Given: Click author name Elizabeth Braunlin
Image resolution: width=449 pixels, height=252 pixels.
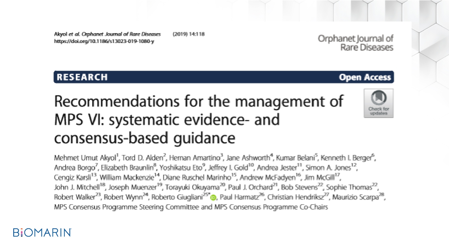Looking at the screenshot, I should tap(127, 168).
